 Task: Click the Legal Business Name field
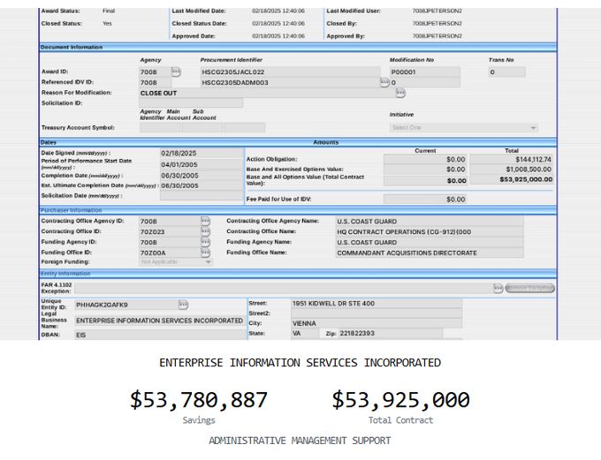[x=160, y=320]
